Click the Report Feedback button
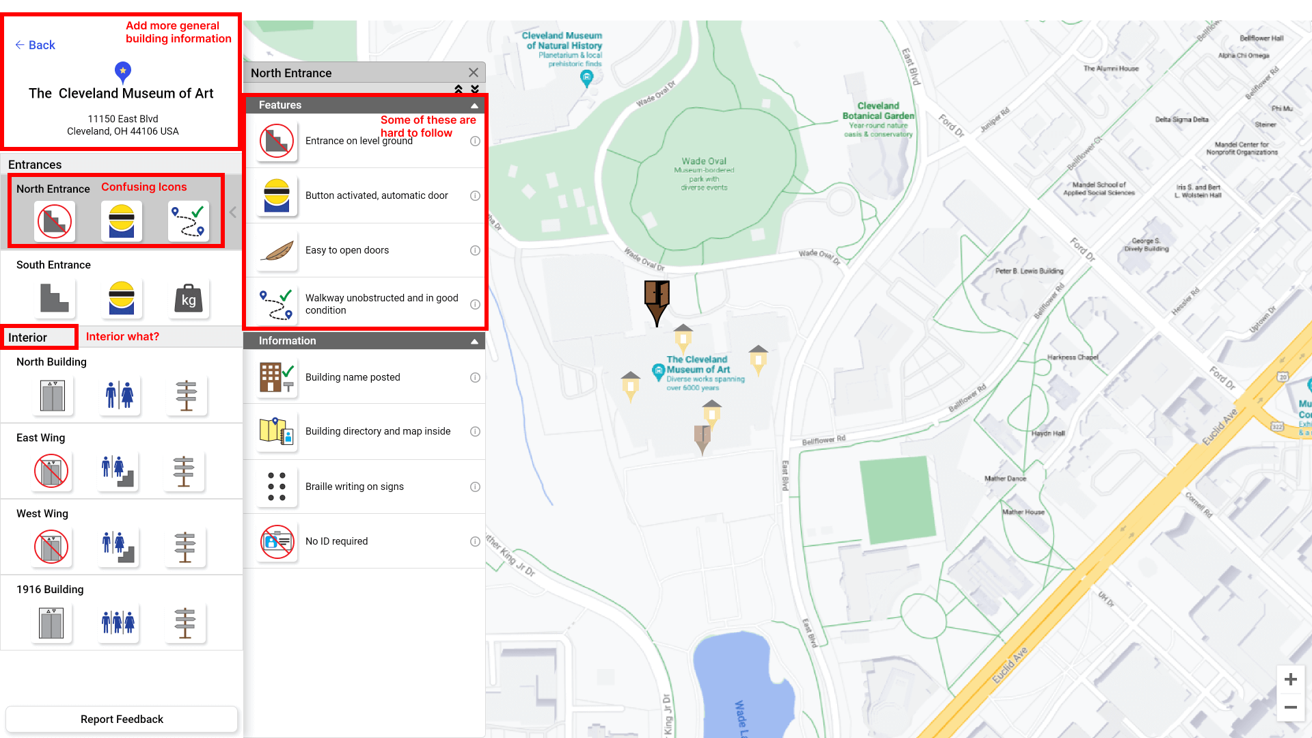 pos(122,719)
